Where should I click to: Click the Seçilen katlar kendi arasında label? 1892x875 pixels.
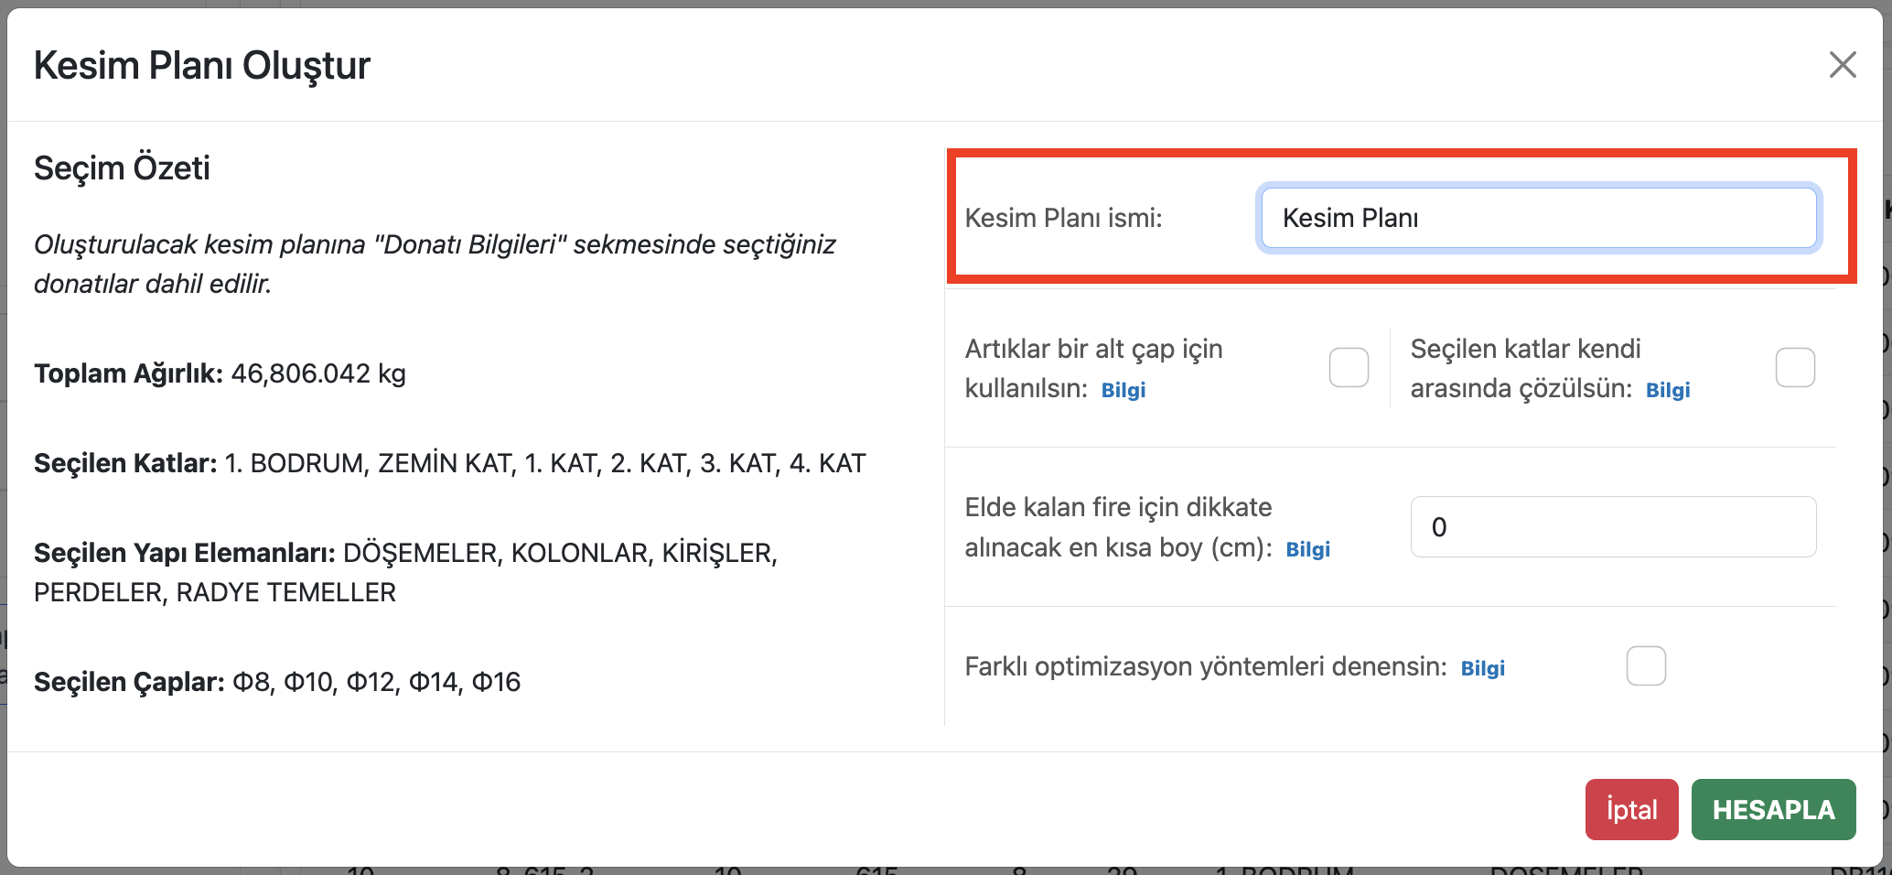(x=1525, y=349)
